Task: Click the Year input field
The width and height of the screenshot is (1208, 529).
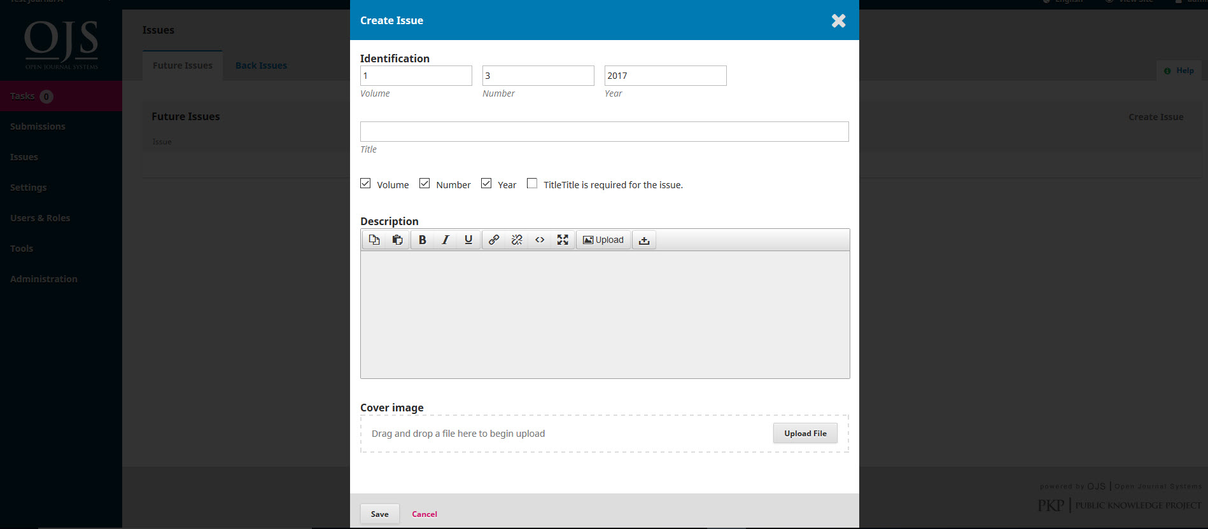Action: [x=666, y=76]
